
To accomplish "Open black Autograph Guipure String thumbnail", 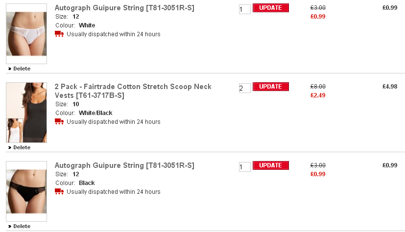I will point(26,191).
